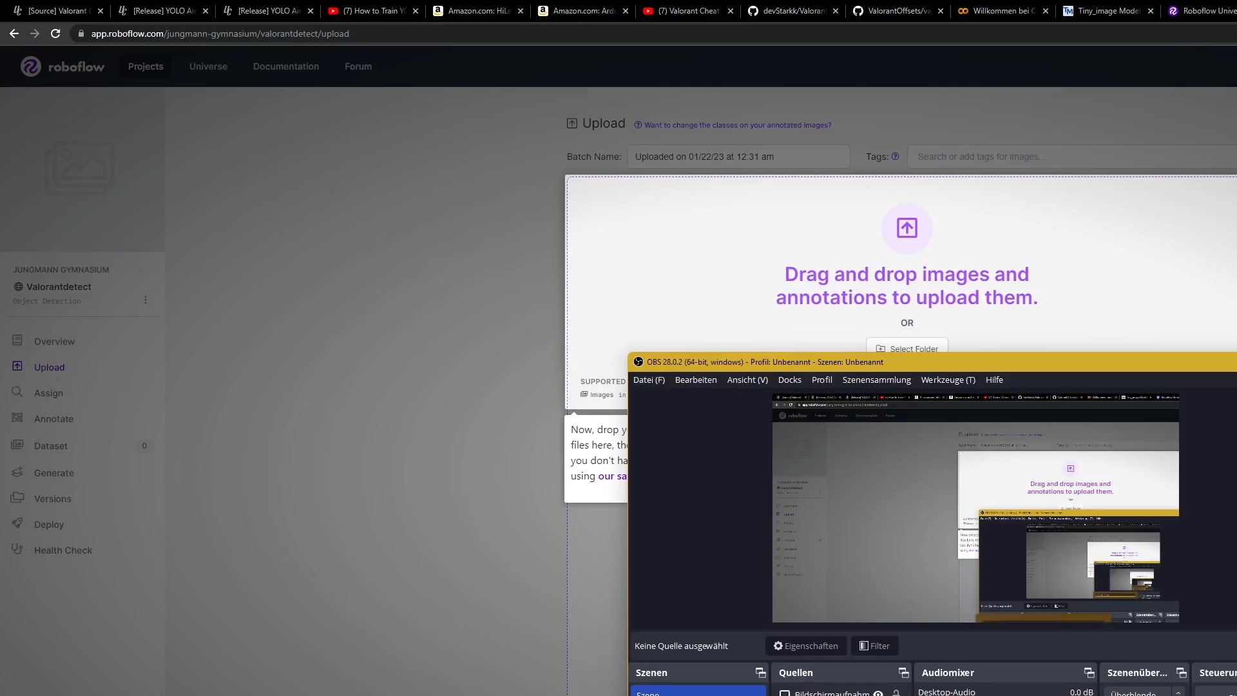
Task: Open the Szenensammlung menu in OBS
Action: tap(876, 380)
